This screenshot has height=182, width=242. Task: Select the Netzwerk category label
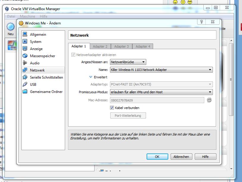click(x=37, y=70)
